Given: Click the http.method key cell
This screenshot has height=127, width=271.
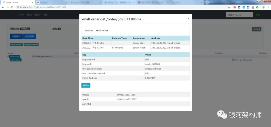Looking at the screenshot, I should point(113,59).
